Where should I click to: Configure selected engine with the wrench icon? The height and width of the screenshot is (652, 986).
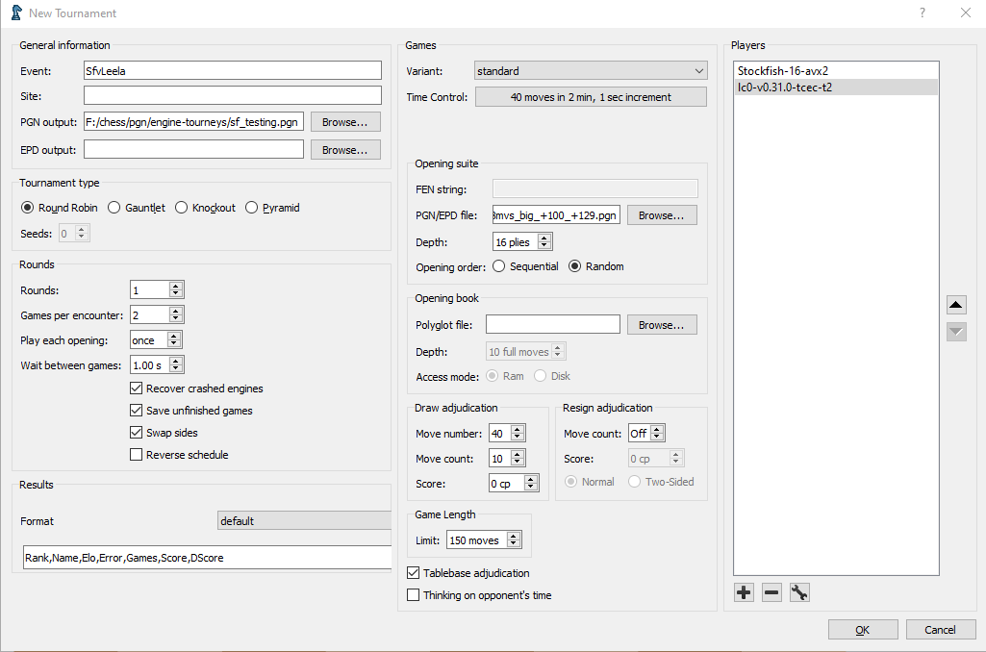[x=799, y=592]
